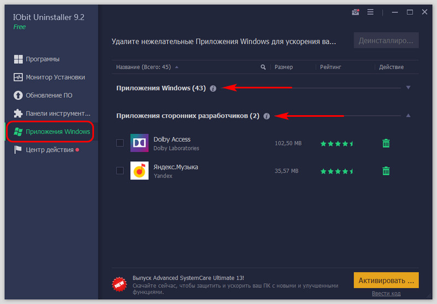Click the Программы grid icon in sidebar

click(x=19, y=59)
